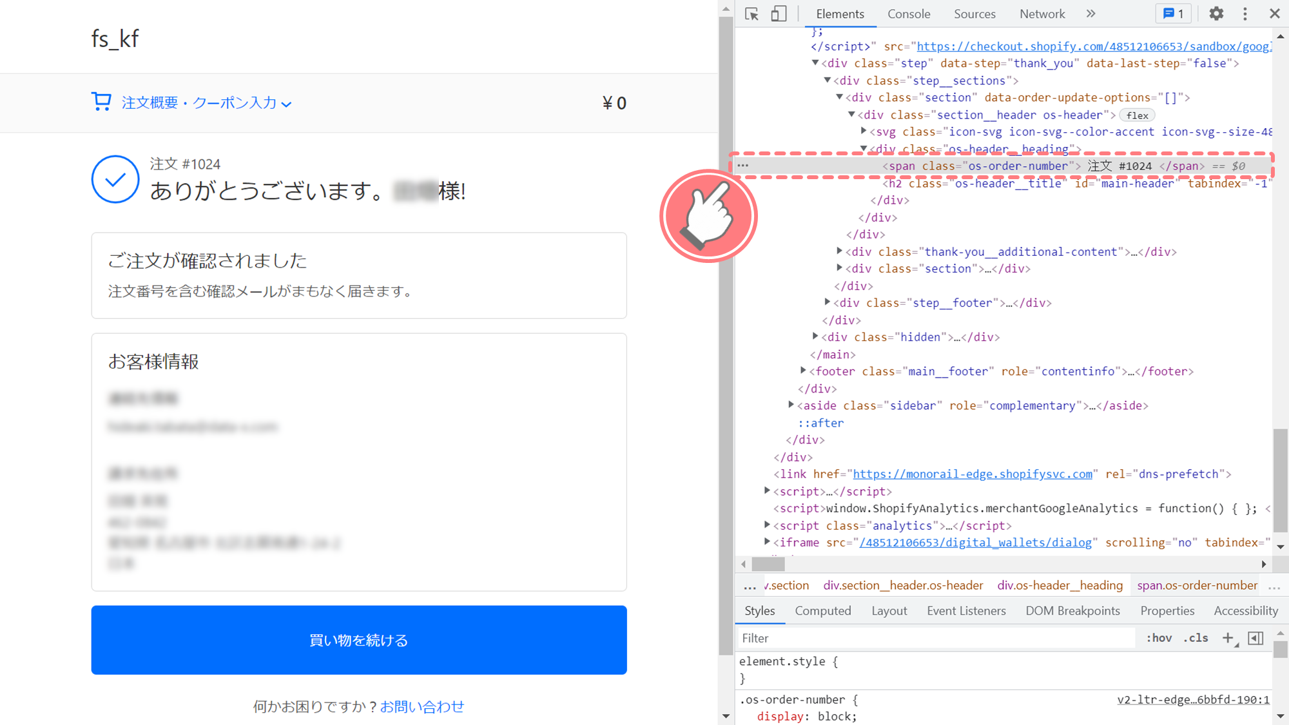Select the ::after pseudo-element row
The image size is (1289, 725).
click(x=820, y=423)
